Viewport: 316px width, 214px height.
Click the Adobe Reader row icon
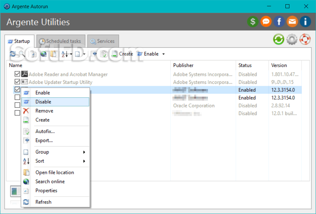click(x=25, y=74)
